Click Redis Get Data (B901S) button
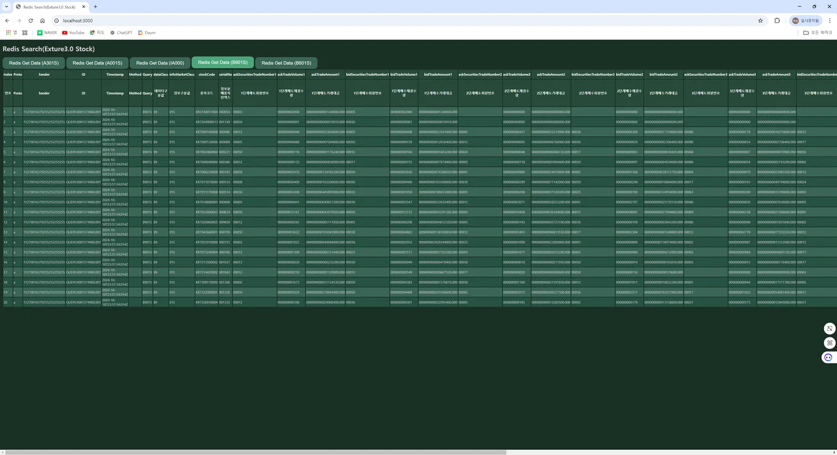Viewport: 837px width, 455px height. coord(223,62)
